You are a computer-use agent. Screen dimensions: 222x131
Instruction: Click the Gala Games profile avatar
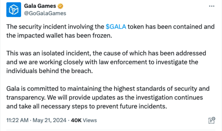coord(14,9)
